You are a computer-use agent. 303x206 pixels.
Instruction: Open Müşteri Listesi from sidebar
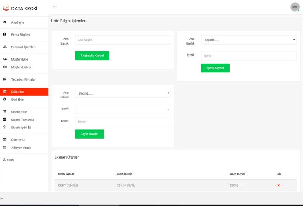[21, 67]
